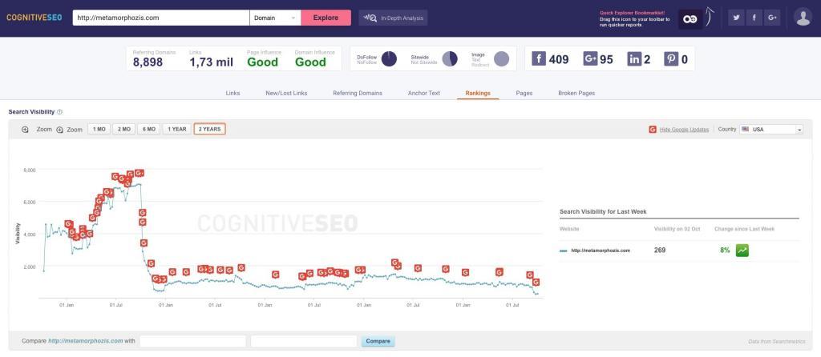
Task: Click the Pinterest icon with 0
Action: click(x=671, y=58)
